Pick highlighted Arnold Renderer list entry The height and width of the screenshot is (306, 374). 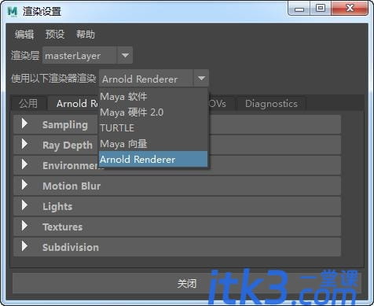tap(153, 159)
